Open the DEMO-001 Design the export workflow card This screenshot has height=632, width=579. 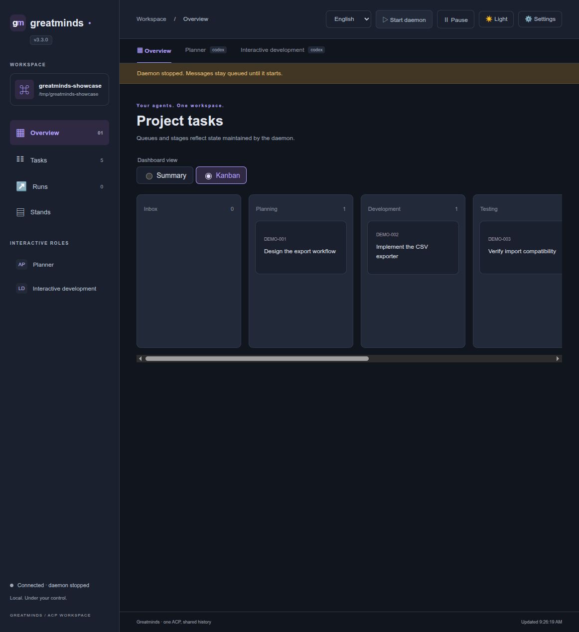coord(301,247)
